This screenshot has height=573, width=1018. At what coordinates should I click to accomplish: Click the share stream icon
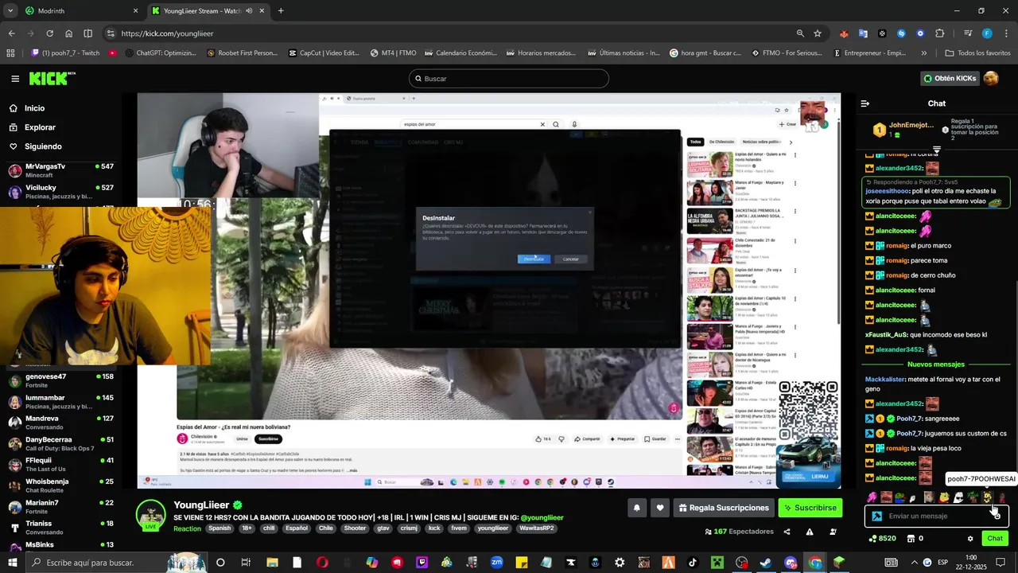tap(787, 532)
